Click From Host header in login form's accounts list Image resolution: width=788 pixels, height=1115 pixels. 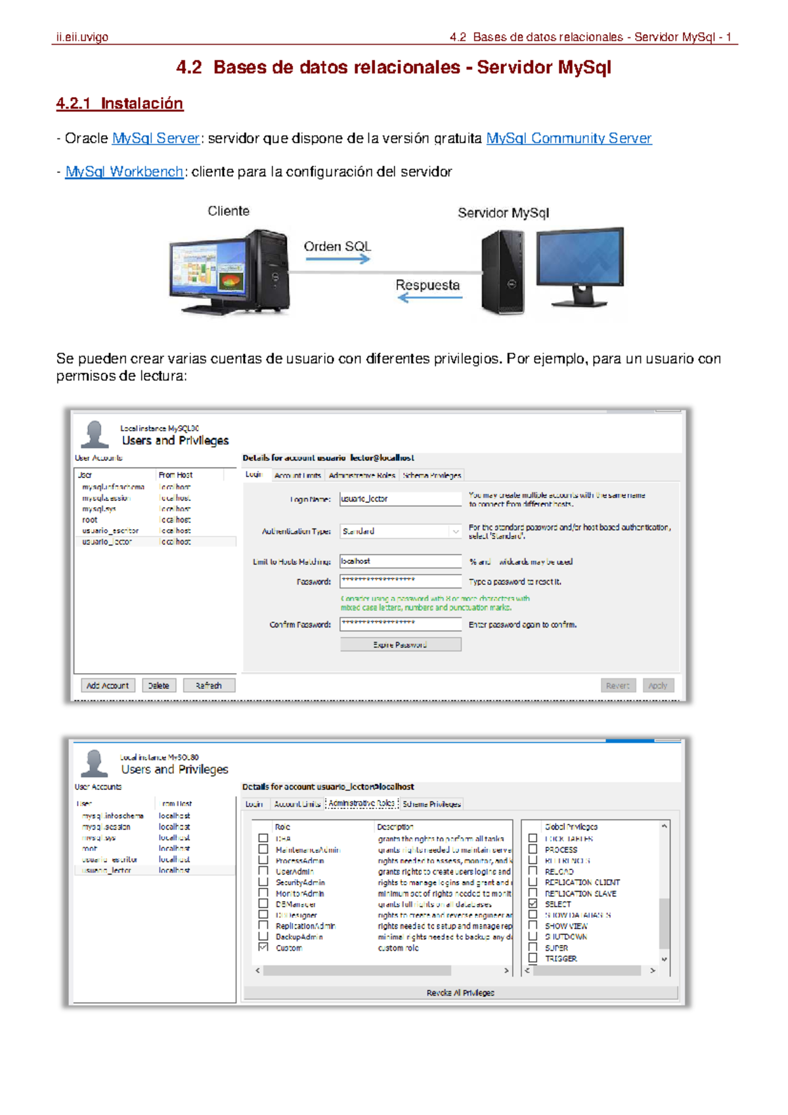[176, 475]
